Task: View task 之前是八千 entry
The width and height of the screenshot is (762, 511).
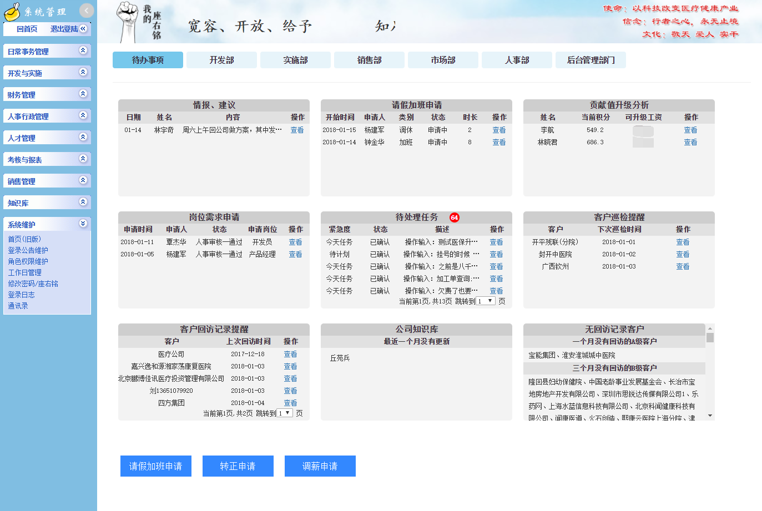Action: (x=496, y=266)
